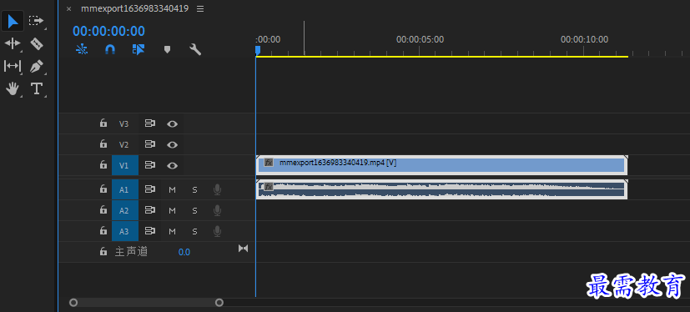Hide track V3 output with eye
690x312 pixels.
(172, 124)
